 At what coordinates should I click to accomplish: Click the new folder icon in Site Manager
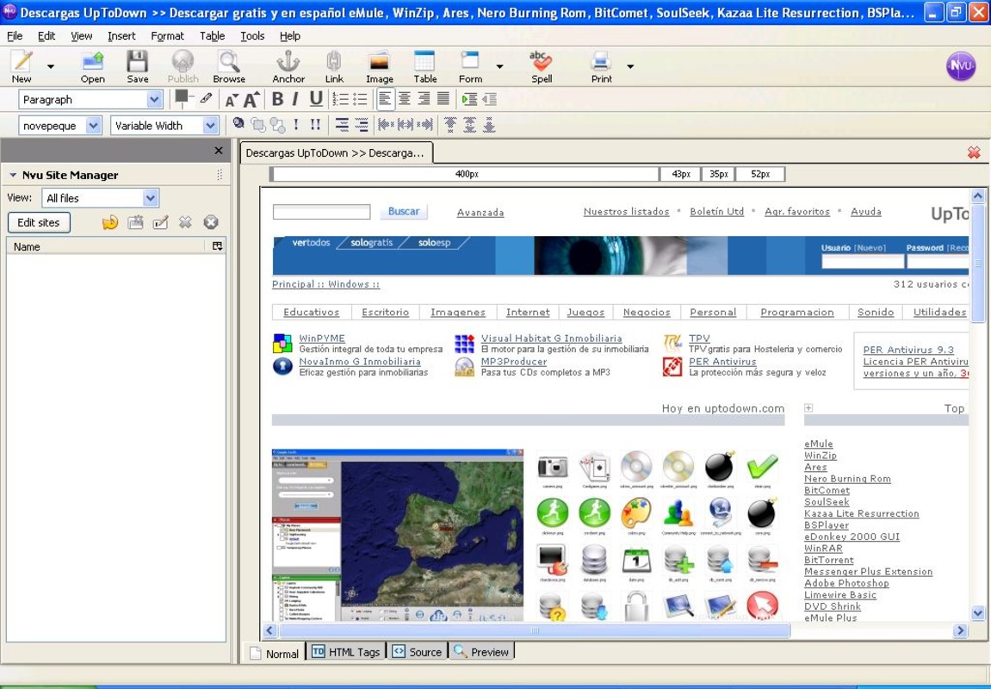[x=135, y=222]
